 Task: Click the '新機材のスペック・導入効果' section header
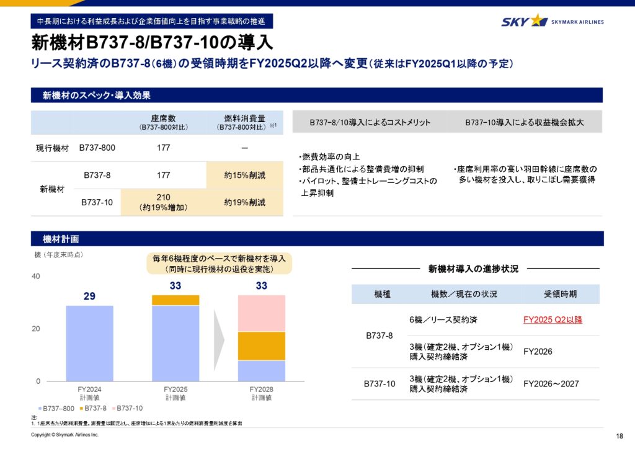[x=317, y=95]
